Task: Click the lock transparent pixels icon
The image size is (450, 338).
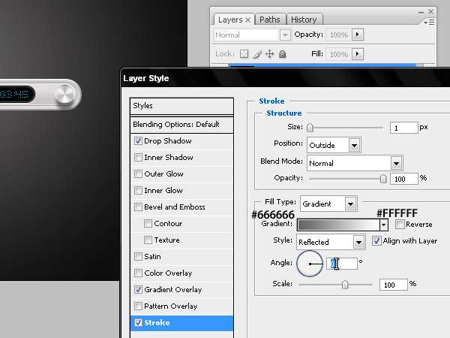Action: [244, 54]
